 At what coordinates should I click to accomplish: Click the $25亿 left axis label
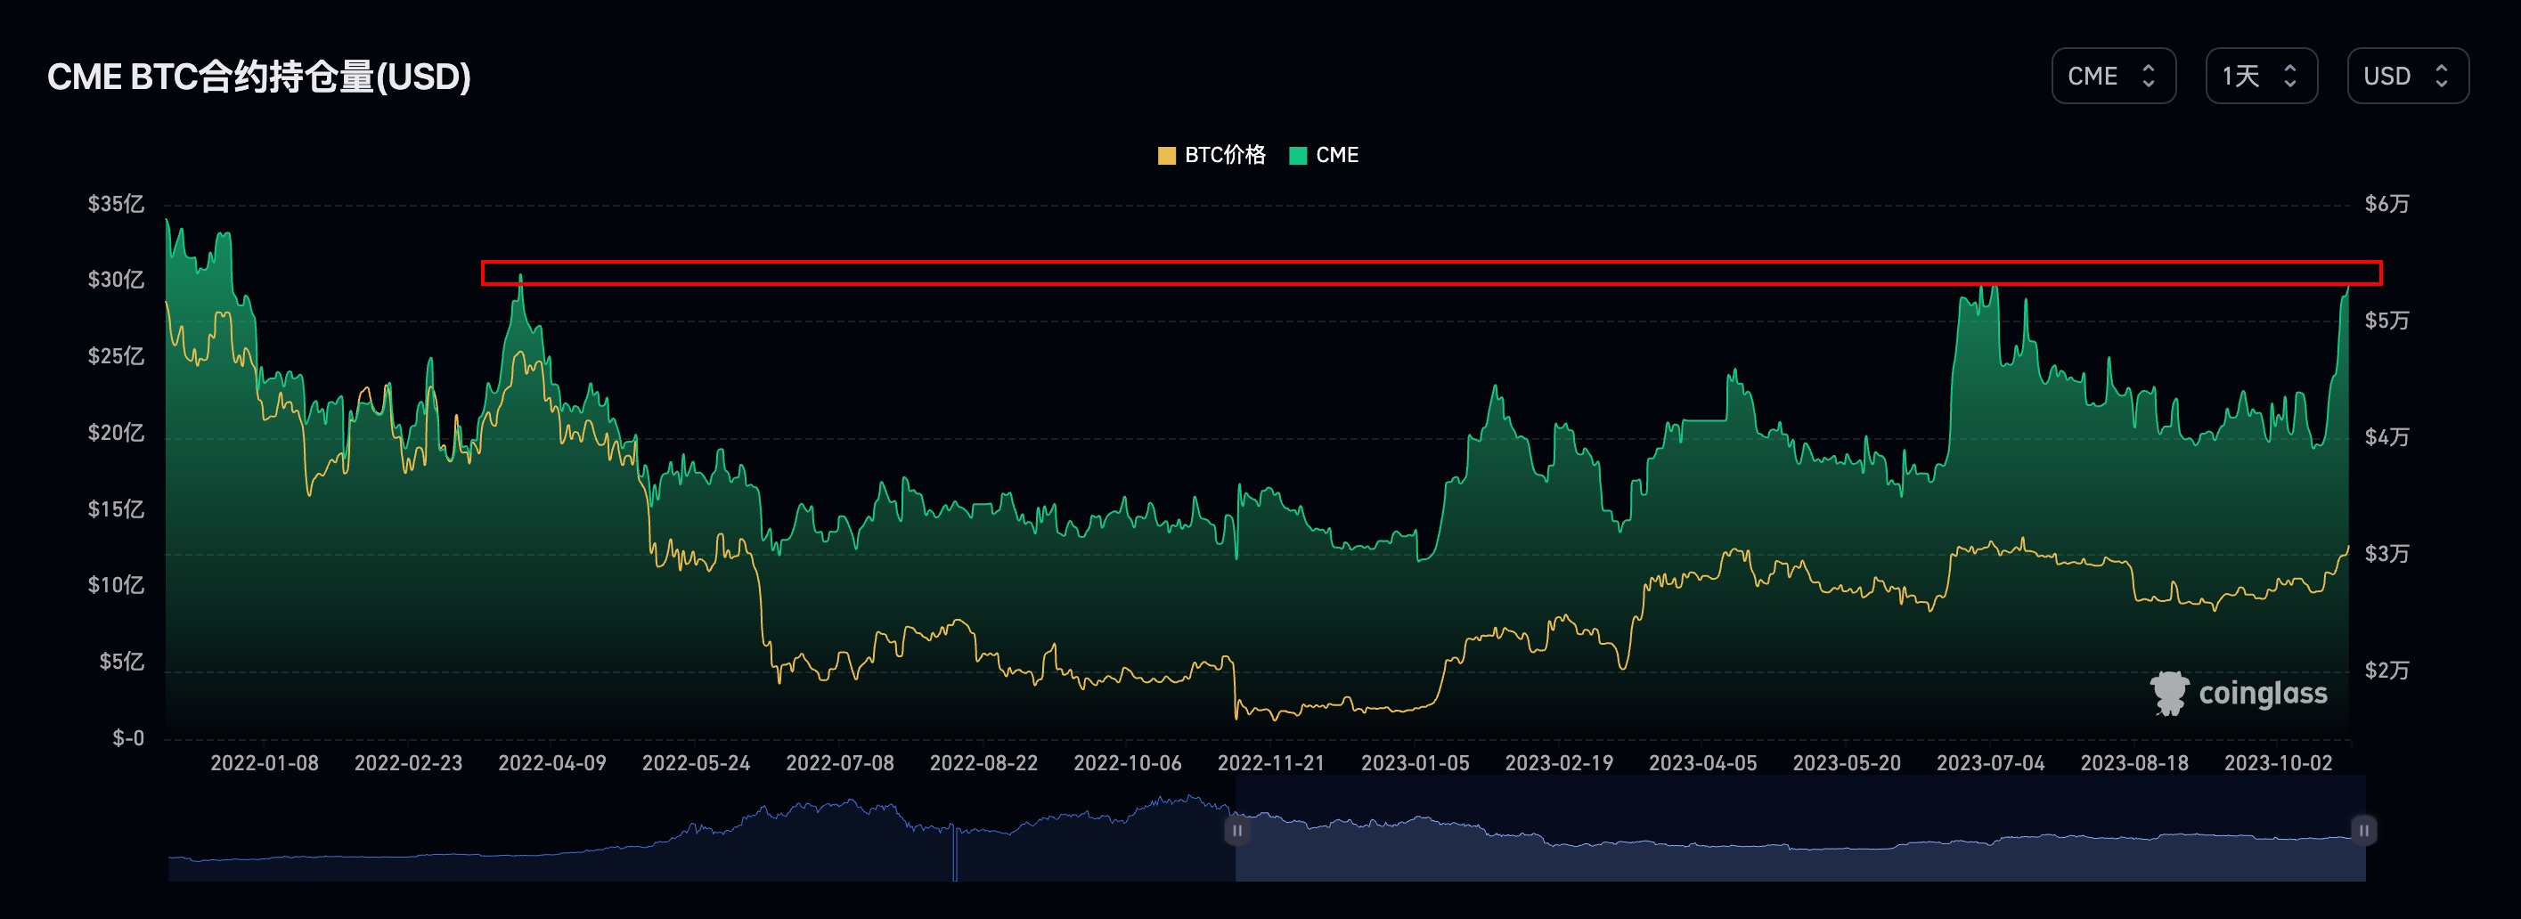pos(116,356)
